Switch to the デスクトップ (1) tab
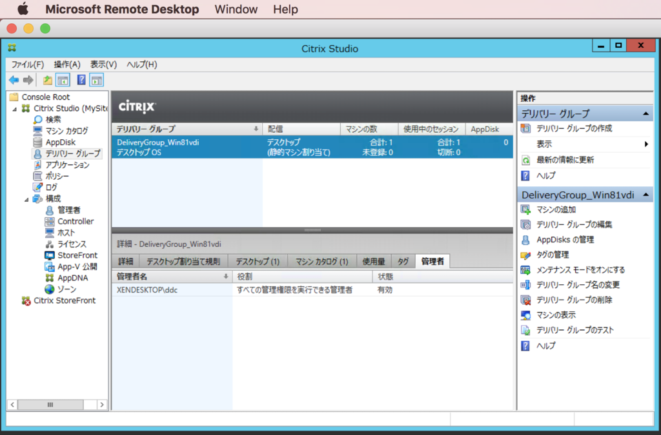 (258, 261)
